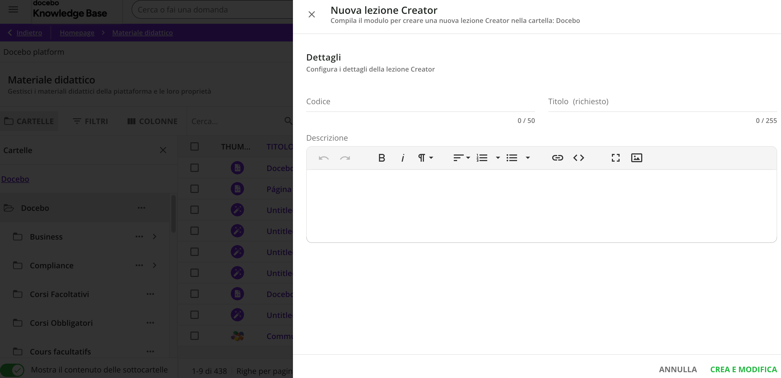The image size is (781, 378).
Task: Check the select-all checkbox in table header
Action: (x=194, y=147)
